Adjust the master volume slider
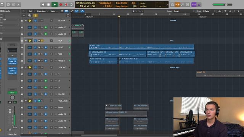 coord(223,5)
